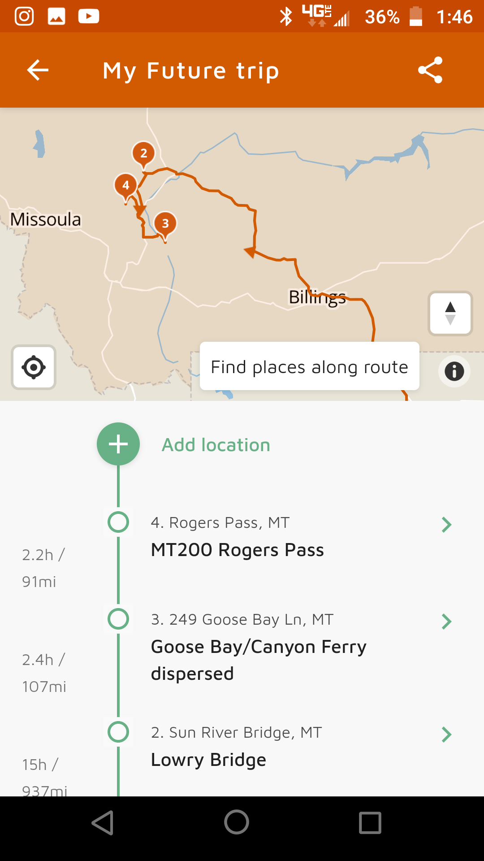The width and height of the screenshot is (484, 861).
Task: Tap the map compass orientation button
Action: (x=450, y=313)
